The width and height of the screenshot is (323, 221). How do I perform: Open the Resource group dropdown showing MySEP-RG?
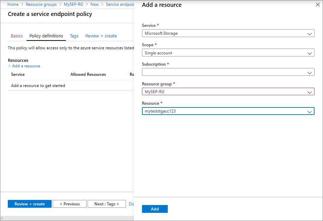pos(228,91)
